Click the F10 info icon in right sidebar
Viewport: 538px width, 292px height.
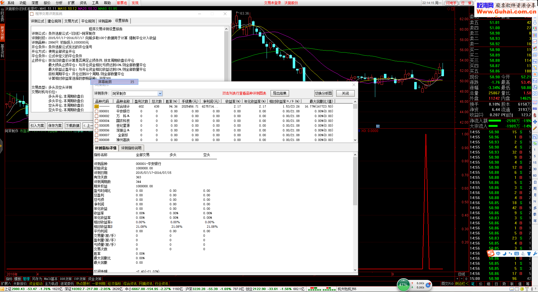(x=535, y=61)
